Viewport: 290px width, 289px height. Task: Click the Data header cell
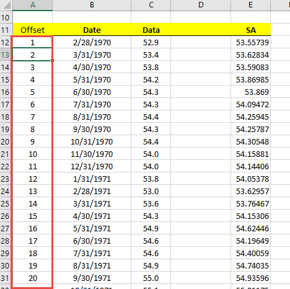[x=151, y=30]
